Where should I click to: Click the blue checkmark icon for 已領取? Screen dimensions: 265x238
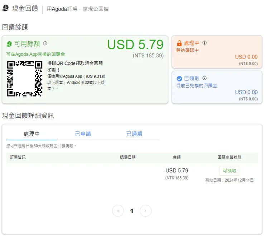(179, 79)
